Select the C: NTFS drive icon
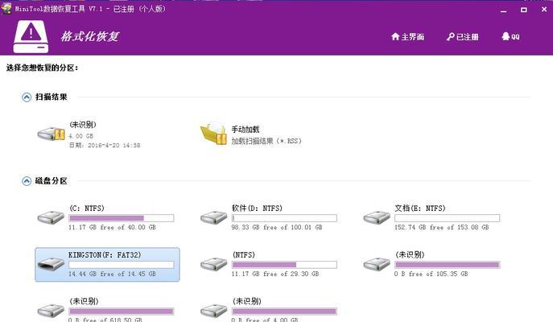Viewport: 553px width, 322px height. point(52,217)
